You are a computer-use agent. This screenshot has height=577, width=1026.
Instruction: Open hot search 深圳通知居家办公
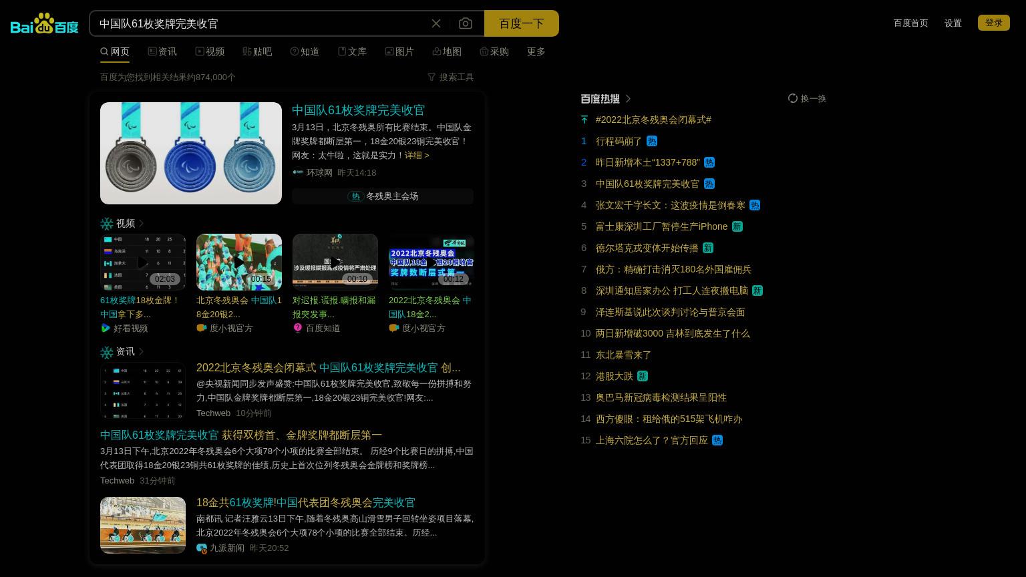(x=672, y=291)
